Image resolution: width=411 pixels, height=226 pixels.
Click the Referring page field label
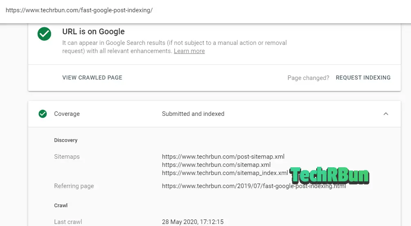click(74, 186)
